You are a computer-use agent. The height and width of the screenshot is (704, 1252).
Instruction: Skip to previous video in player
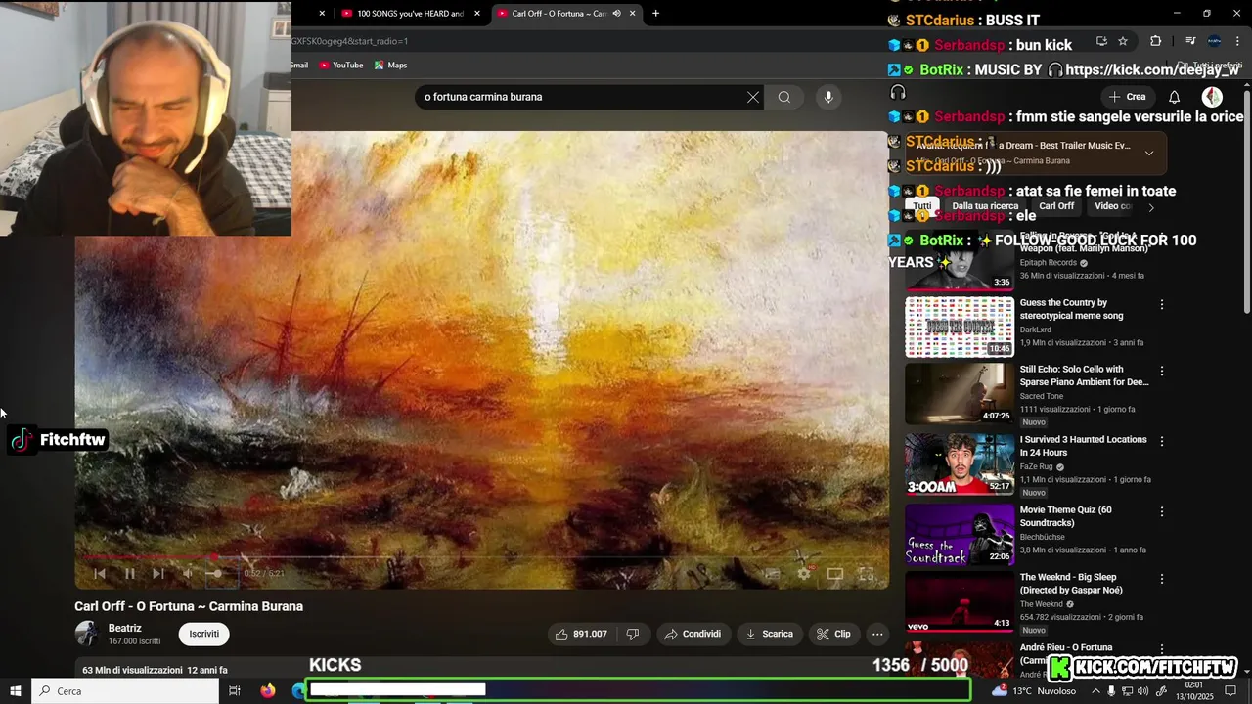(99, 574)
